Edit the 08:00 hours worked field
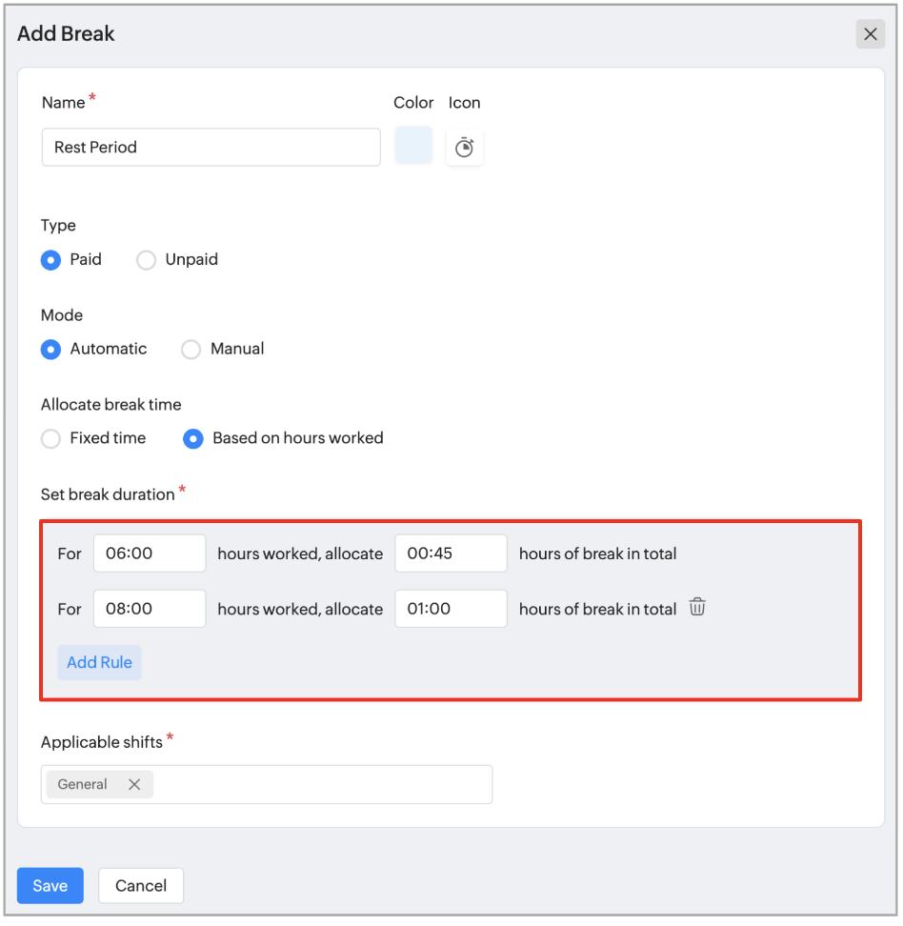This screenshot has width=903, height=926. click(x=150, y=608)
